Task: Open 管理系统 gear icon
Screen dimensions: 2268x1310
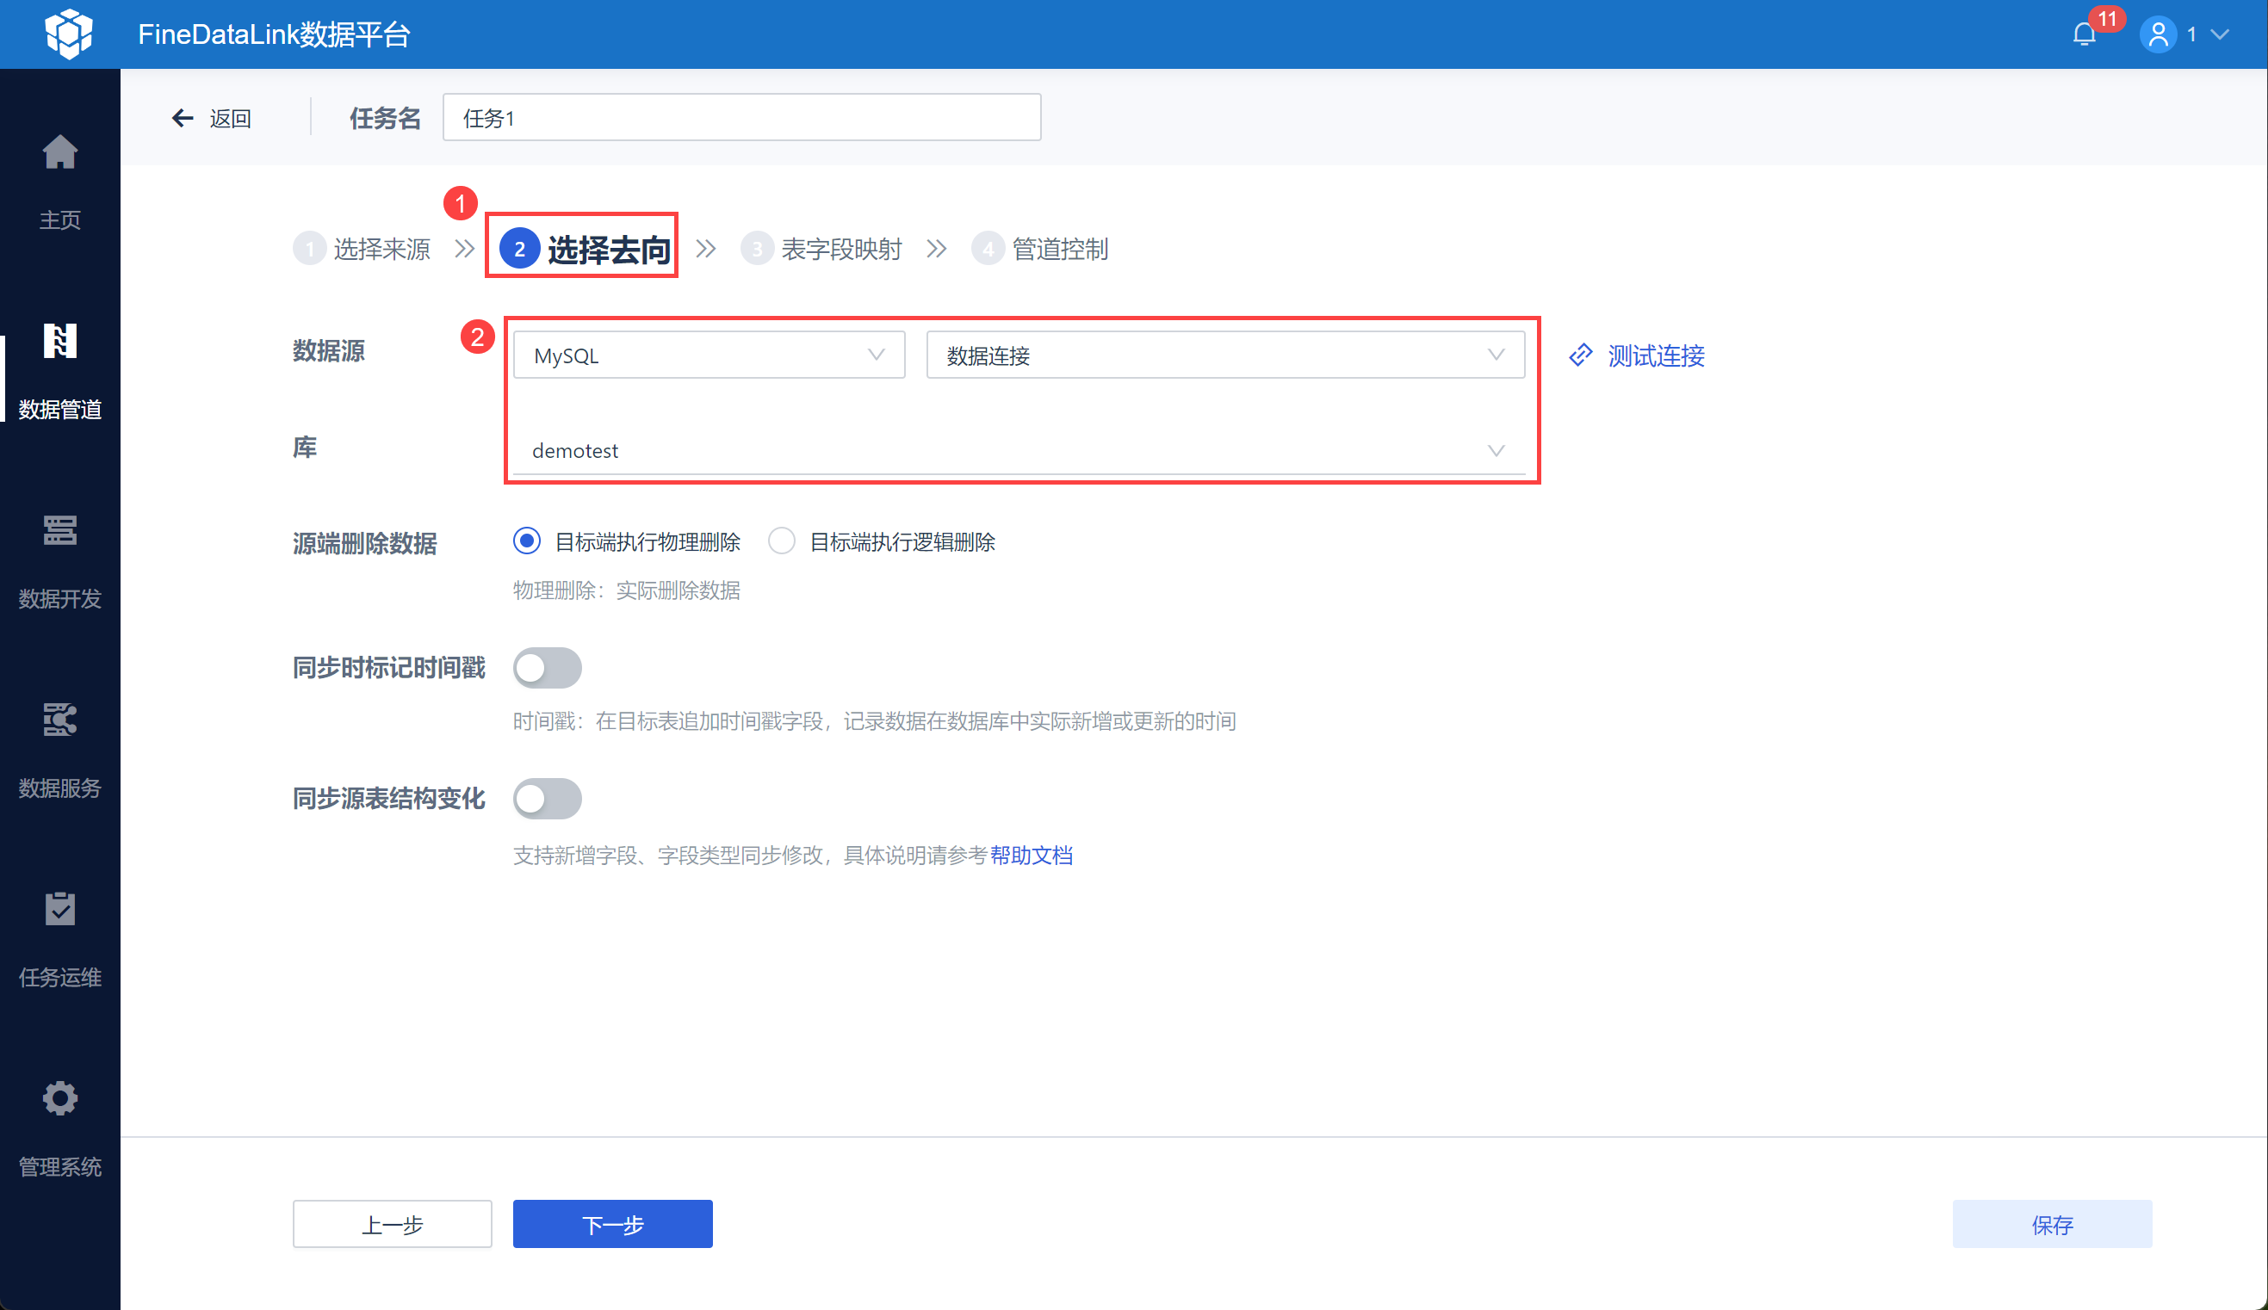Action: point(60,1098)
